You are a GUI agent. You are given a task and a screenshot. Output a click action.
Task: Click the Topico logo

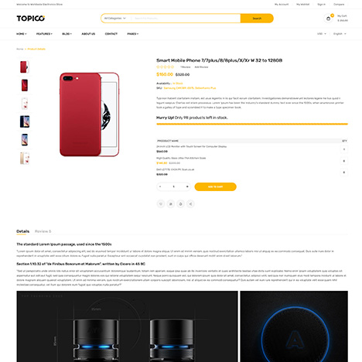pos(31,19)
